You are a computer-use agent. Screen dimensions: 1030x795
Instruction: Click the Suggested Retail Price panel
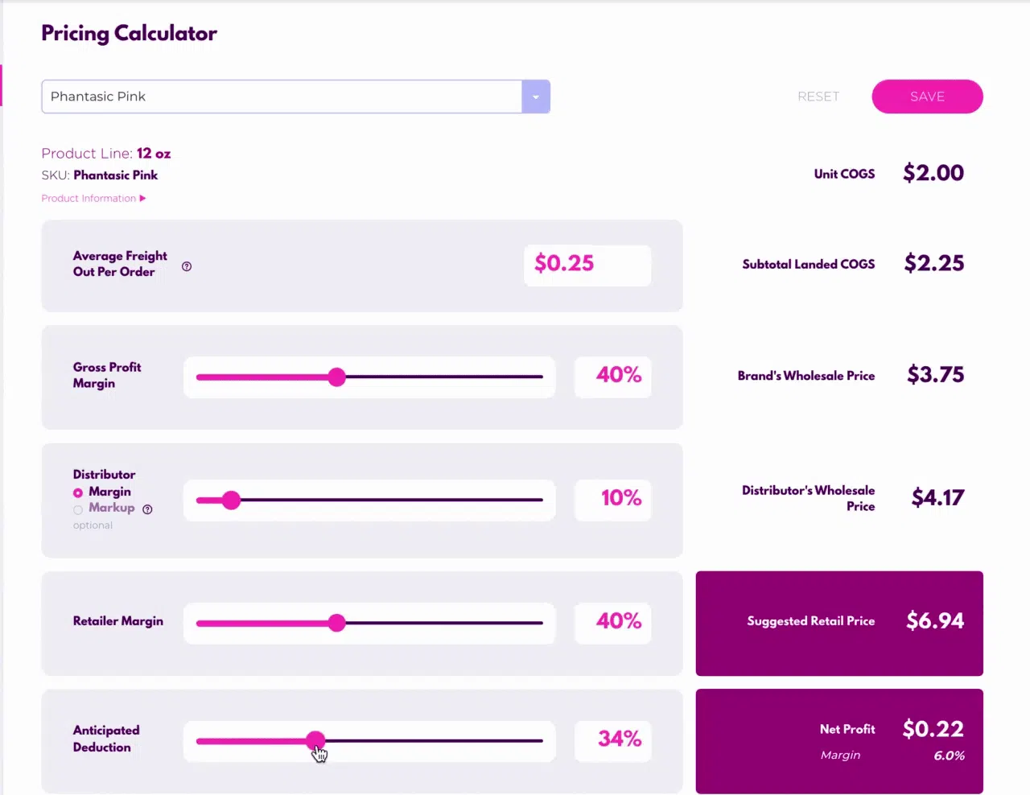click(x=839, y=624)
